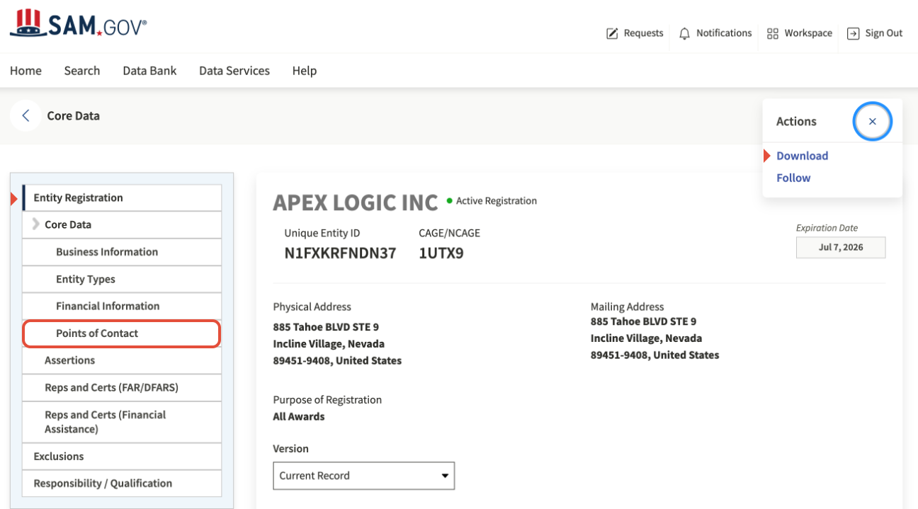Click the Jul 7, 2026 expiration date box
This screenshot has width=918, height=509.
pos(841,247)
